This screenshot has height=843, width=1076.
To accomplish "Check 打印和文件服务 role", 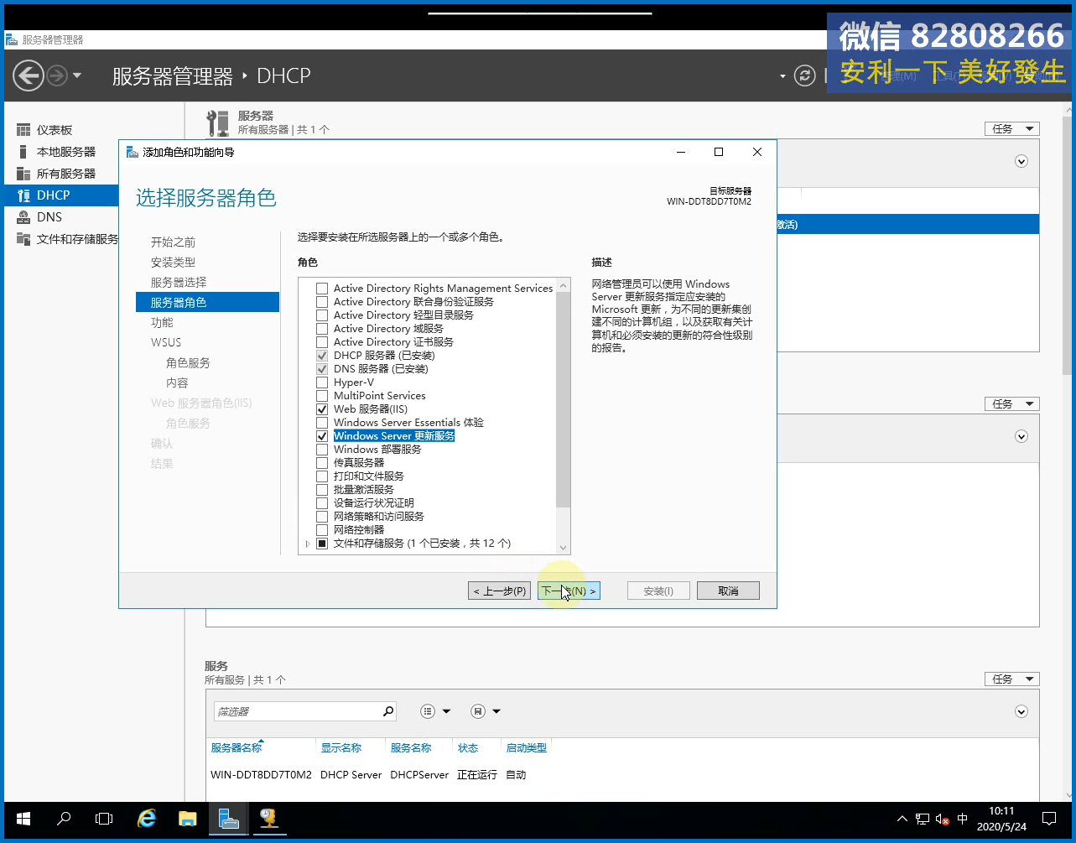I will 322,476.
